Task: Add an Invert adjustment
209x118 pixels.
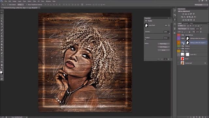Action: coord(183,20)
